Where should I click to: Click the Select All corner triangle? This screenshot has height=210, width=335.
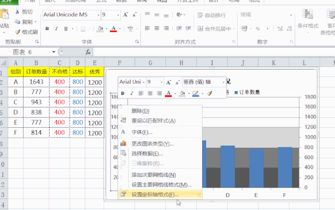4,62
